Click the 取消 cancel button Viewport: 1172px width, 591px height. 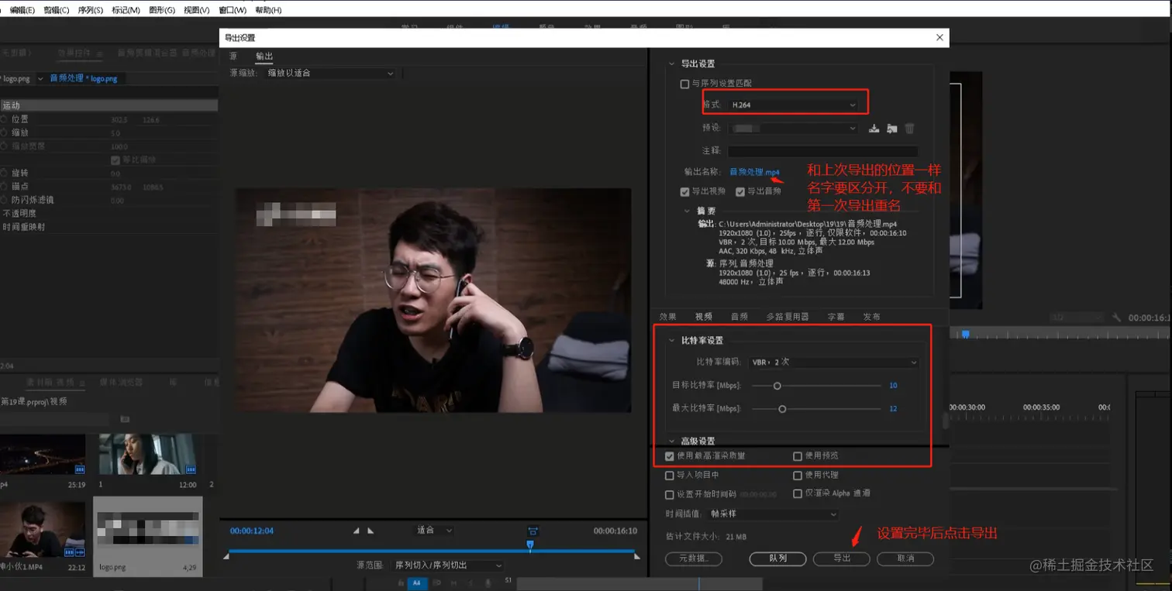(x=905, y=558)
